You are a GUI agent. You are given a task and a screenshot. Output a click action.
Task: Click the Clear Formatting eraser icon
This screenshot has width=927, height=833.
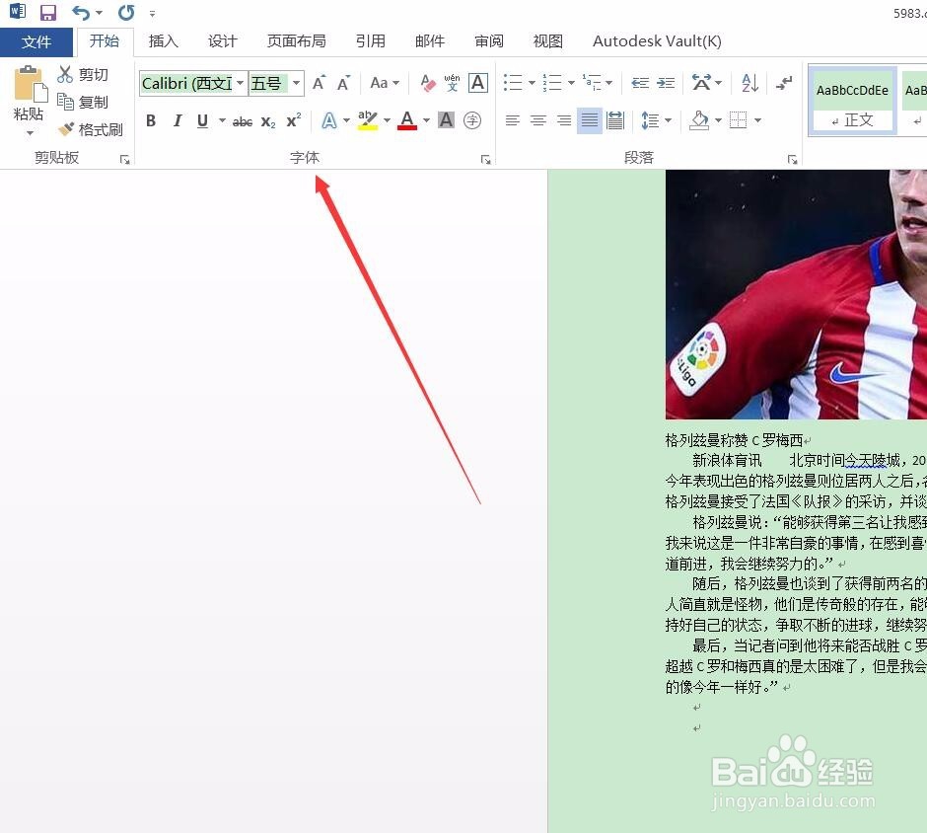tap(428, 84)
